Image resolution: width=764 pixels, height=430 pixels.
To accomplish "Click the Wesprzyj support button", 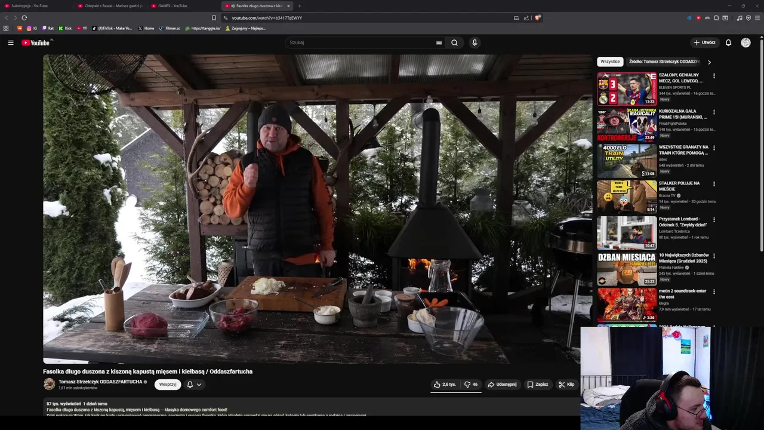I will pyautogui.click(x=168, y=385).
